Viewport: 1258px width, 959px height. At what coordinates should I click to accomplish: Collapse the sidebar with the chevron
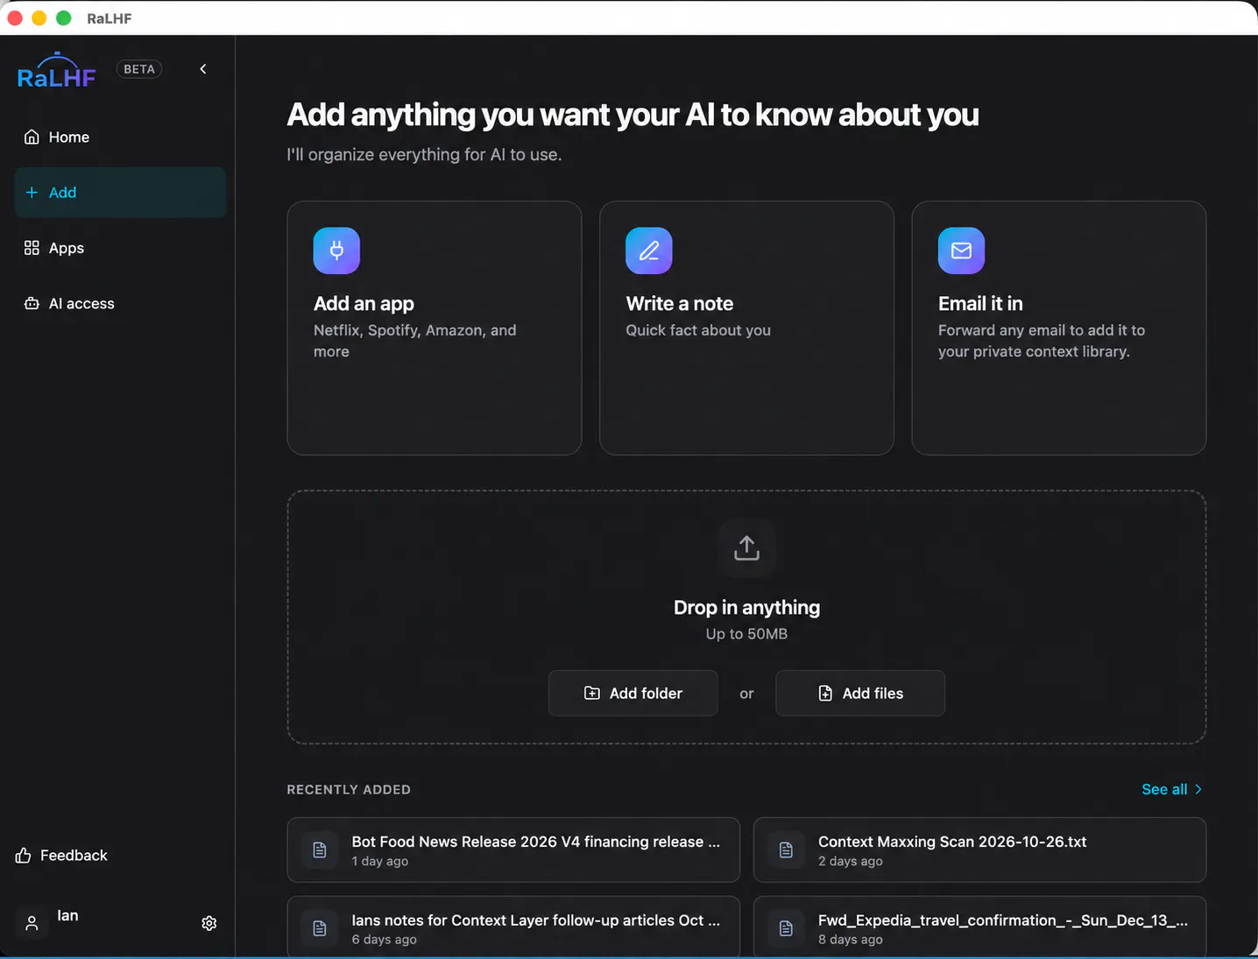coord(203,69)
